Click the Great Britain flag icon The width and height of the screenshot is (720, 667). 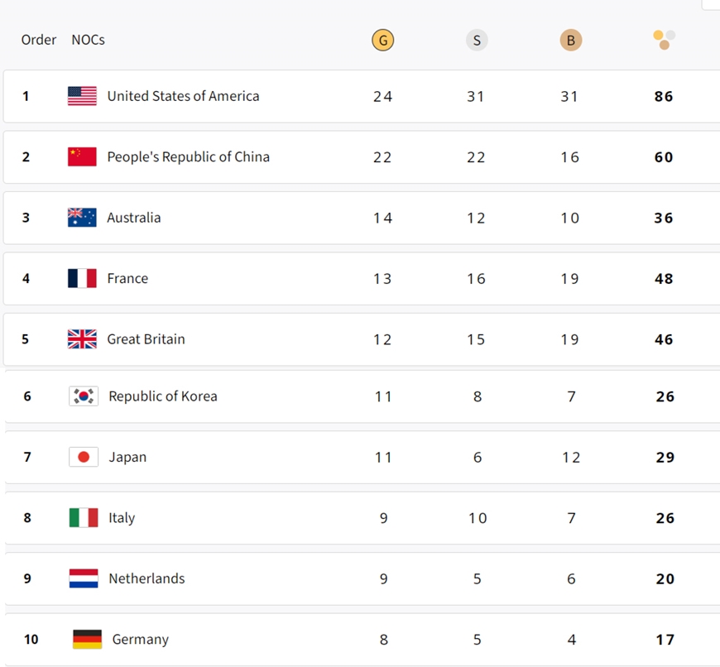[x=82, y=339]
